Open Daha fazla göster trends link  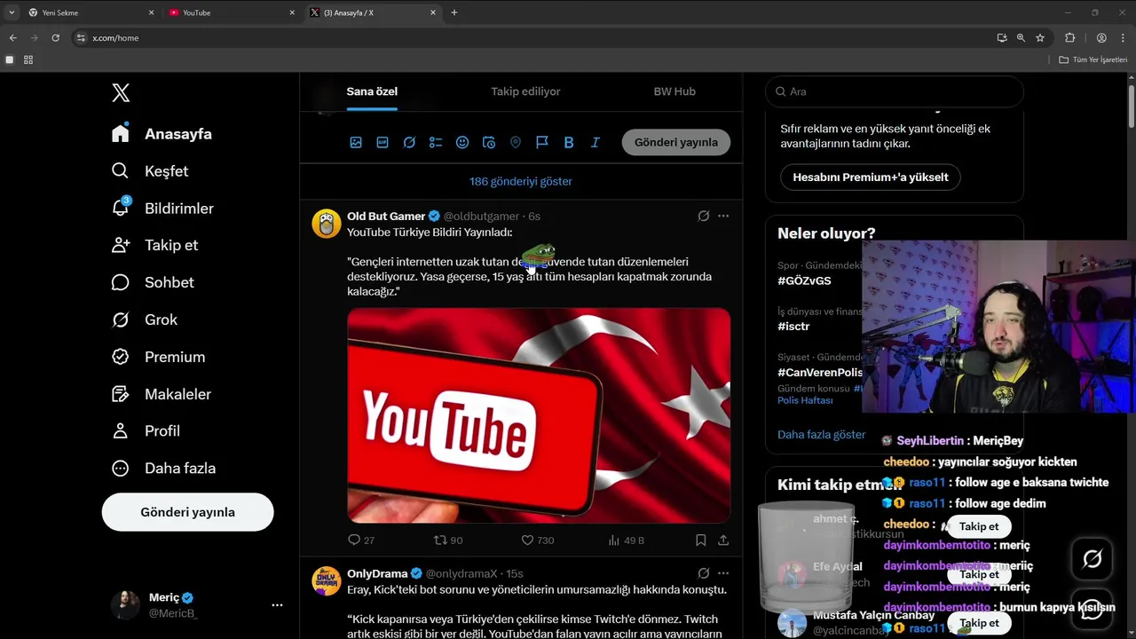point(821,435)
